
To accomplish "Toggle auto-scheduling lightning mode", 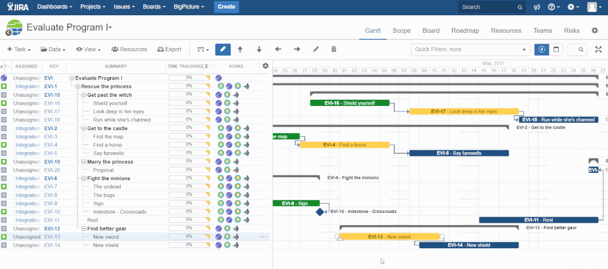I will click(x=542, y=49).
